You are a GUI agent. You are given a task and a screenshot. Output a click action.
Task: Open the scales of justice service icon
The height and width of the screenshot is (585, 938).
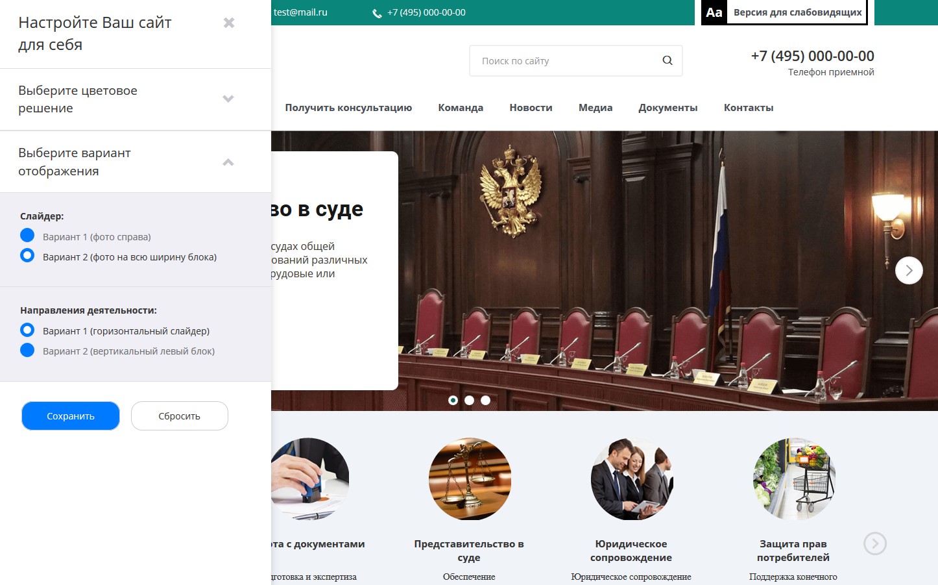(x=470, y=479)
